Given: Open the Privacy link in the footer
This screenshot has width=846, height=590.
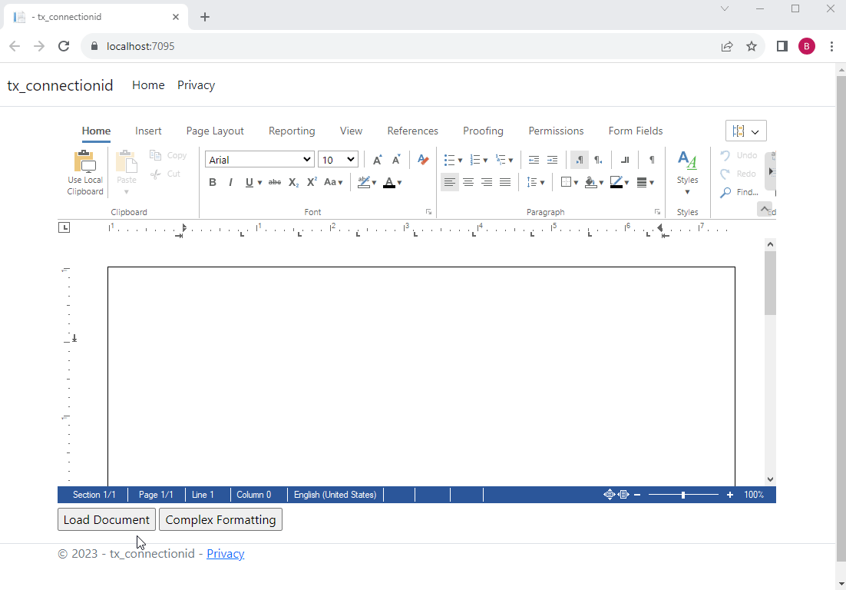Looking at the screenshot, I should pyautogui.click(x=225, y=553).
